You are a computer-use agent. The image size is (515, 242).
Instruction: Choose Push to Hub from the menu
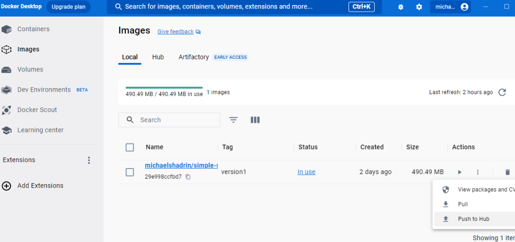coord(475,219)
